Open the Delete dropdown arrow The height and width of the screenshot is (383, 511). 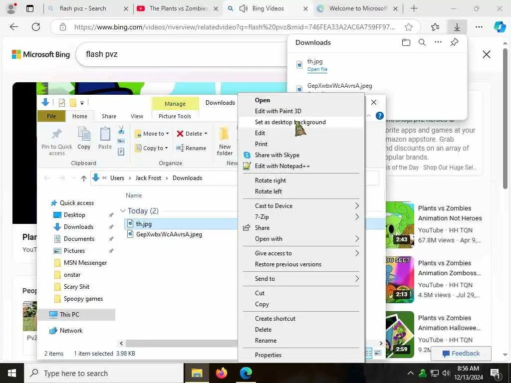pos(206,134)
